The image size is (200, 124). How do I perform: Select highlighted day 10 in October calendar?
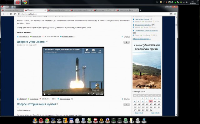coord(151,101)
